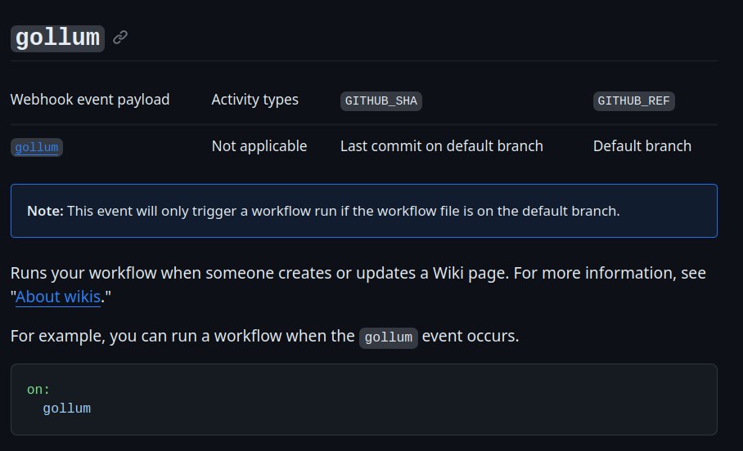Click the gollum section heading
The image size is (743, 451).
(x=57, y=38)
